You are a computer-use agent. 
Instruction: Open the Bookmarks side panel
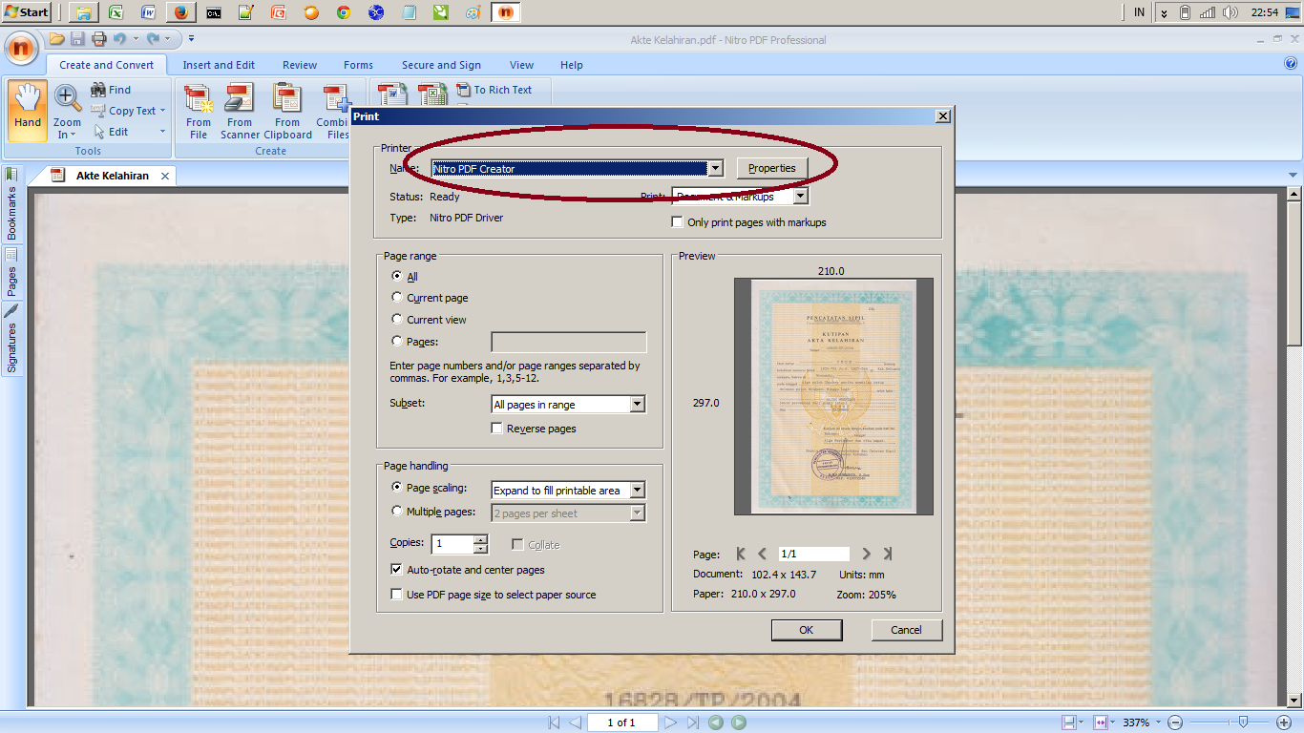pos(12,205)
